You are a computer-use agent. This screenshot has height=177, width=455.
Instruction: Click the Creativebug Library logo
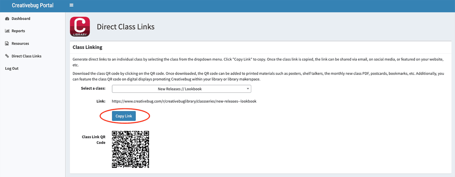tap(80, 27)
